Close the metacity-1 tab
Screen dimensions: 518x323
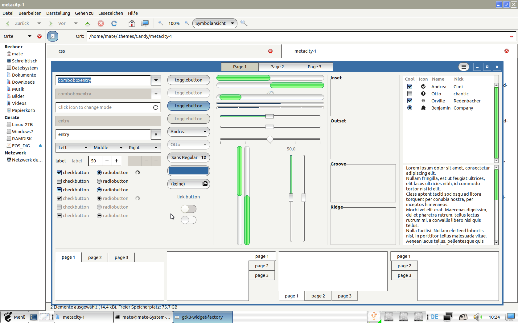pos(507,51)
